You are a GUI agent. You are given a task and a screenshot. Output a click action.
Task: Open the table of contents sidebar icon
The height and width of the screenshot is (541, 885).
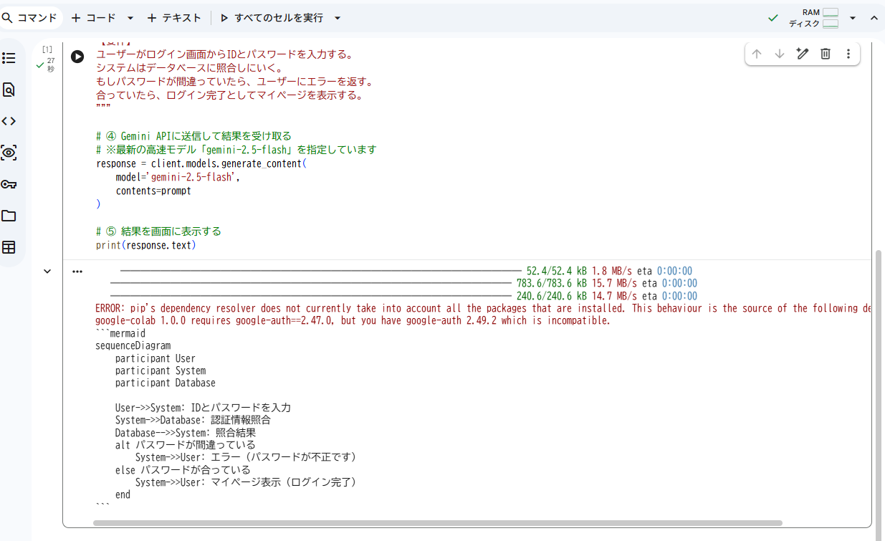9,58
